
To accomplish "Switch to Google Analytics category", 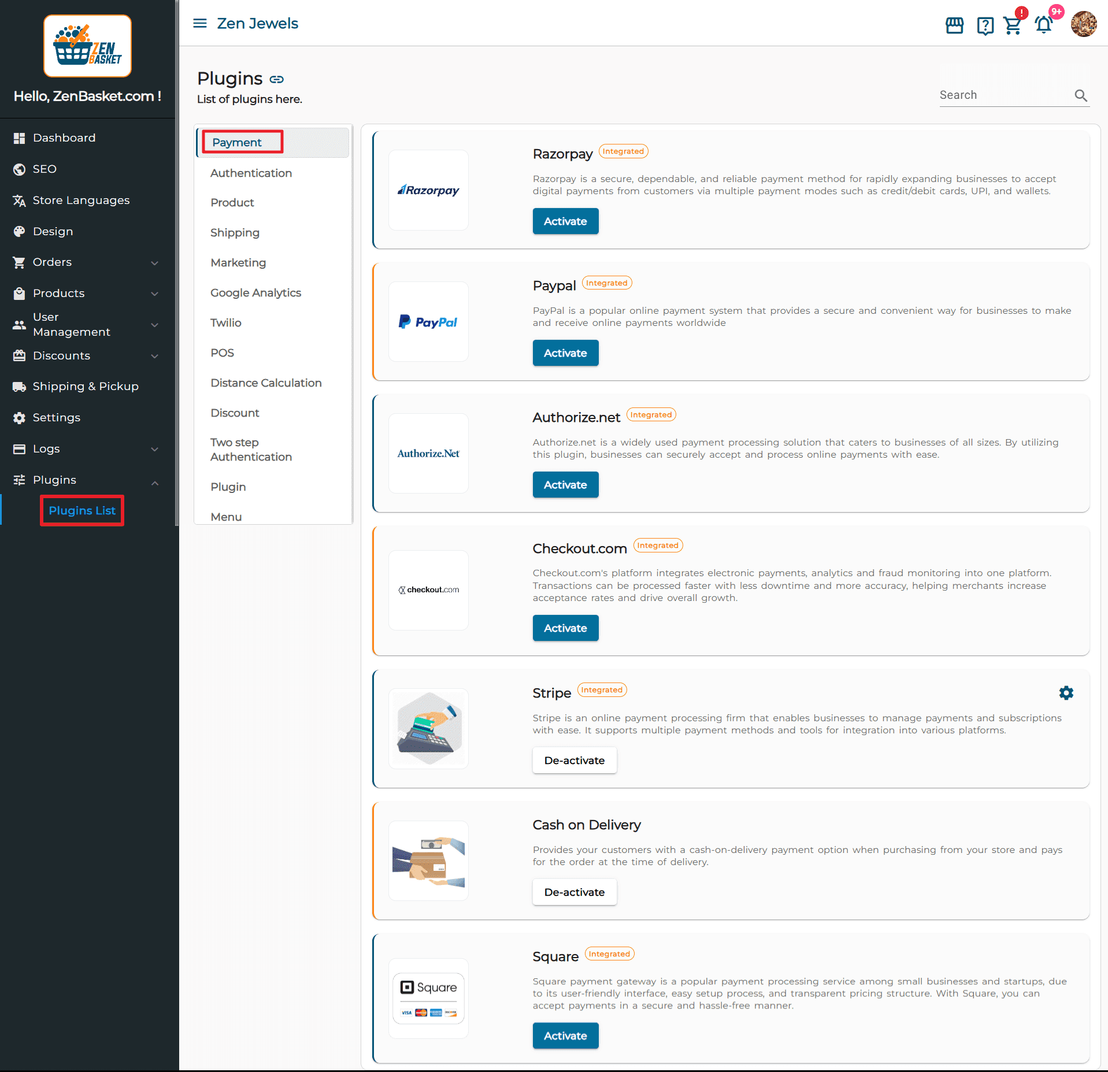I will (x=255, y=293).
